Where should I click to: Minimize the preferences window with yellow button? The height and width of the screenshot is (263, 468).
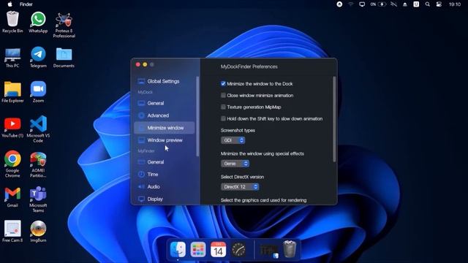(x=145, y=64)
